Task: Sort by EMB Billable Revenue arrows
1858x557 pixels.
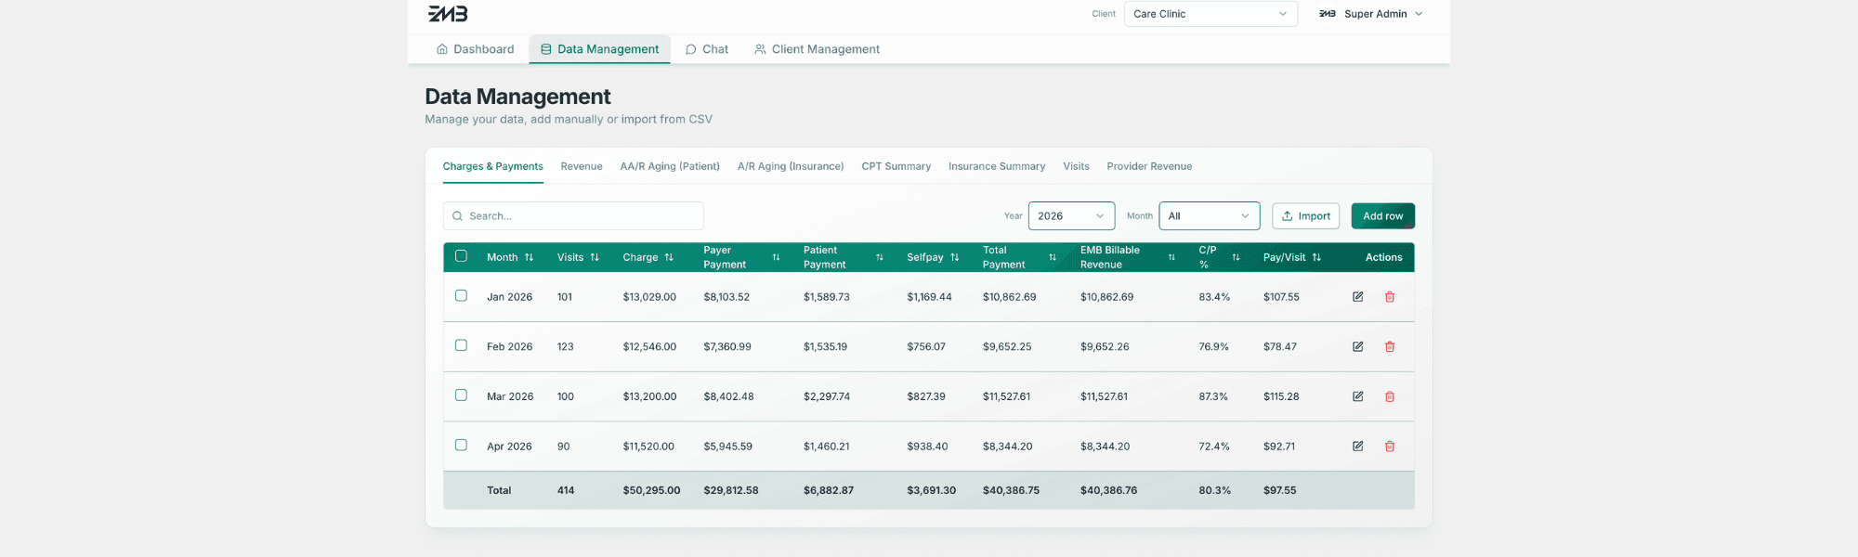Action: pos(1171,257)
